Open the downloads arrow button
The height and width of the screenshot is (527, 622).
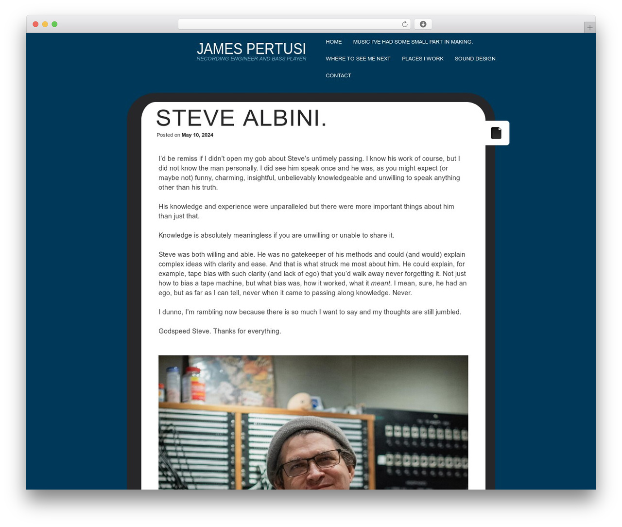423,24
